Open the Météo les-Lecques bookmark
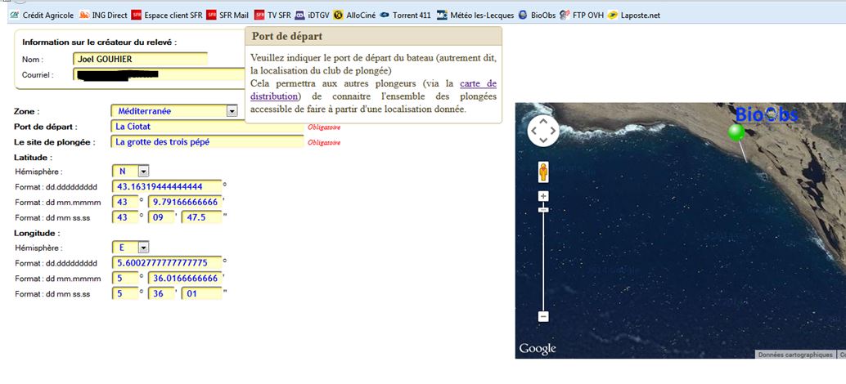846x384 pixels. [x=475, y=15]
